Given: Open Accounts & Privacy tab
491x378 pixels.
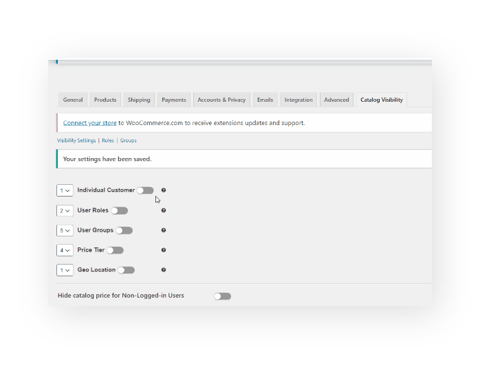Looking at the screenshot, I should coord(221,100).
